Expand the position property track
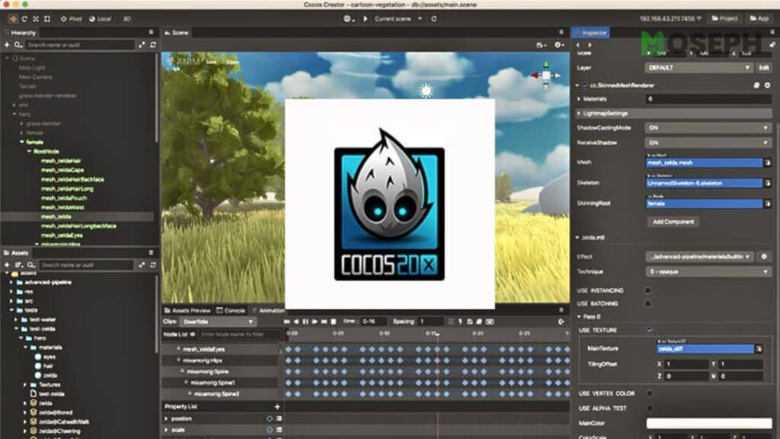 point(167,418)
